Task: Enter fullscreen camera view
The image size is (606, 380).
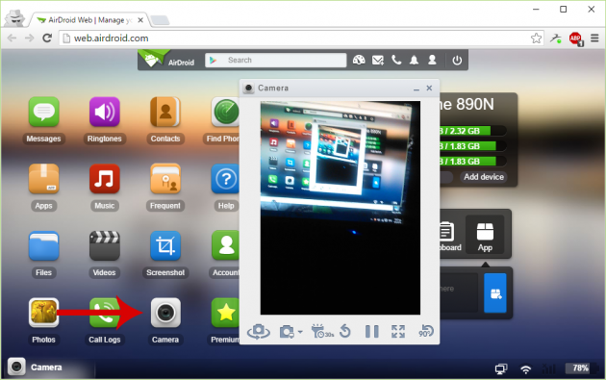Action: (398, 332)
